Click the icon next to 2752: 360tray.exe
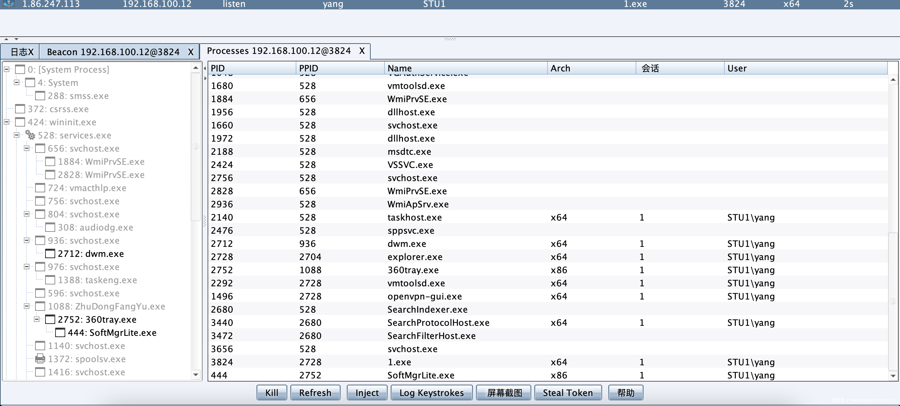The width and height of the screenshot is (900, 406). [50, 320]
